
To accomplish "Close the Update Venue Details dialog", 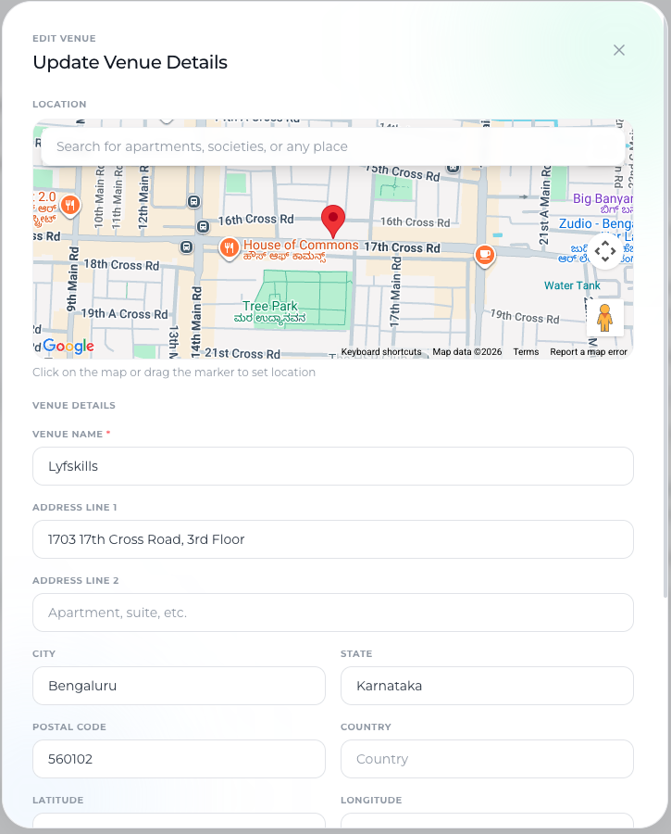I will pyautogui.click(x=619, y=50).
